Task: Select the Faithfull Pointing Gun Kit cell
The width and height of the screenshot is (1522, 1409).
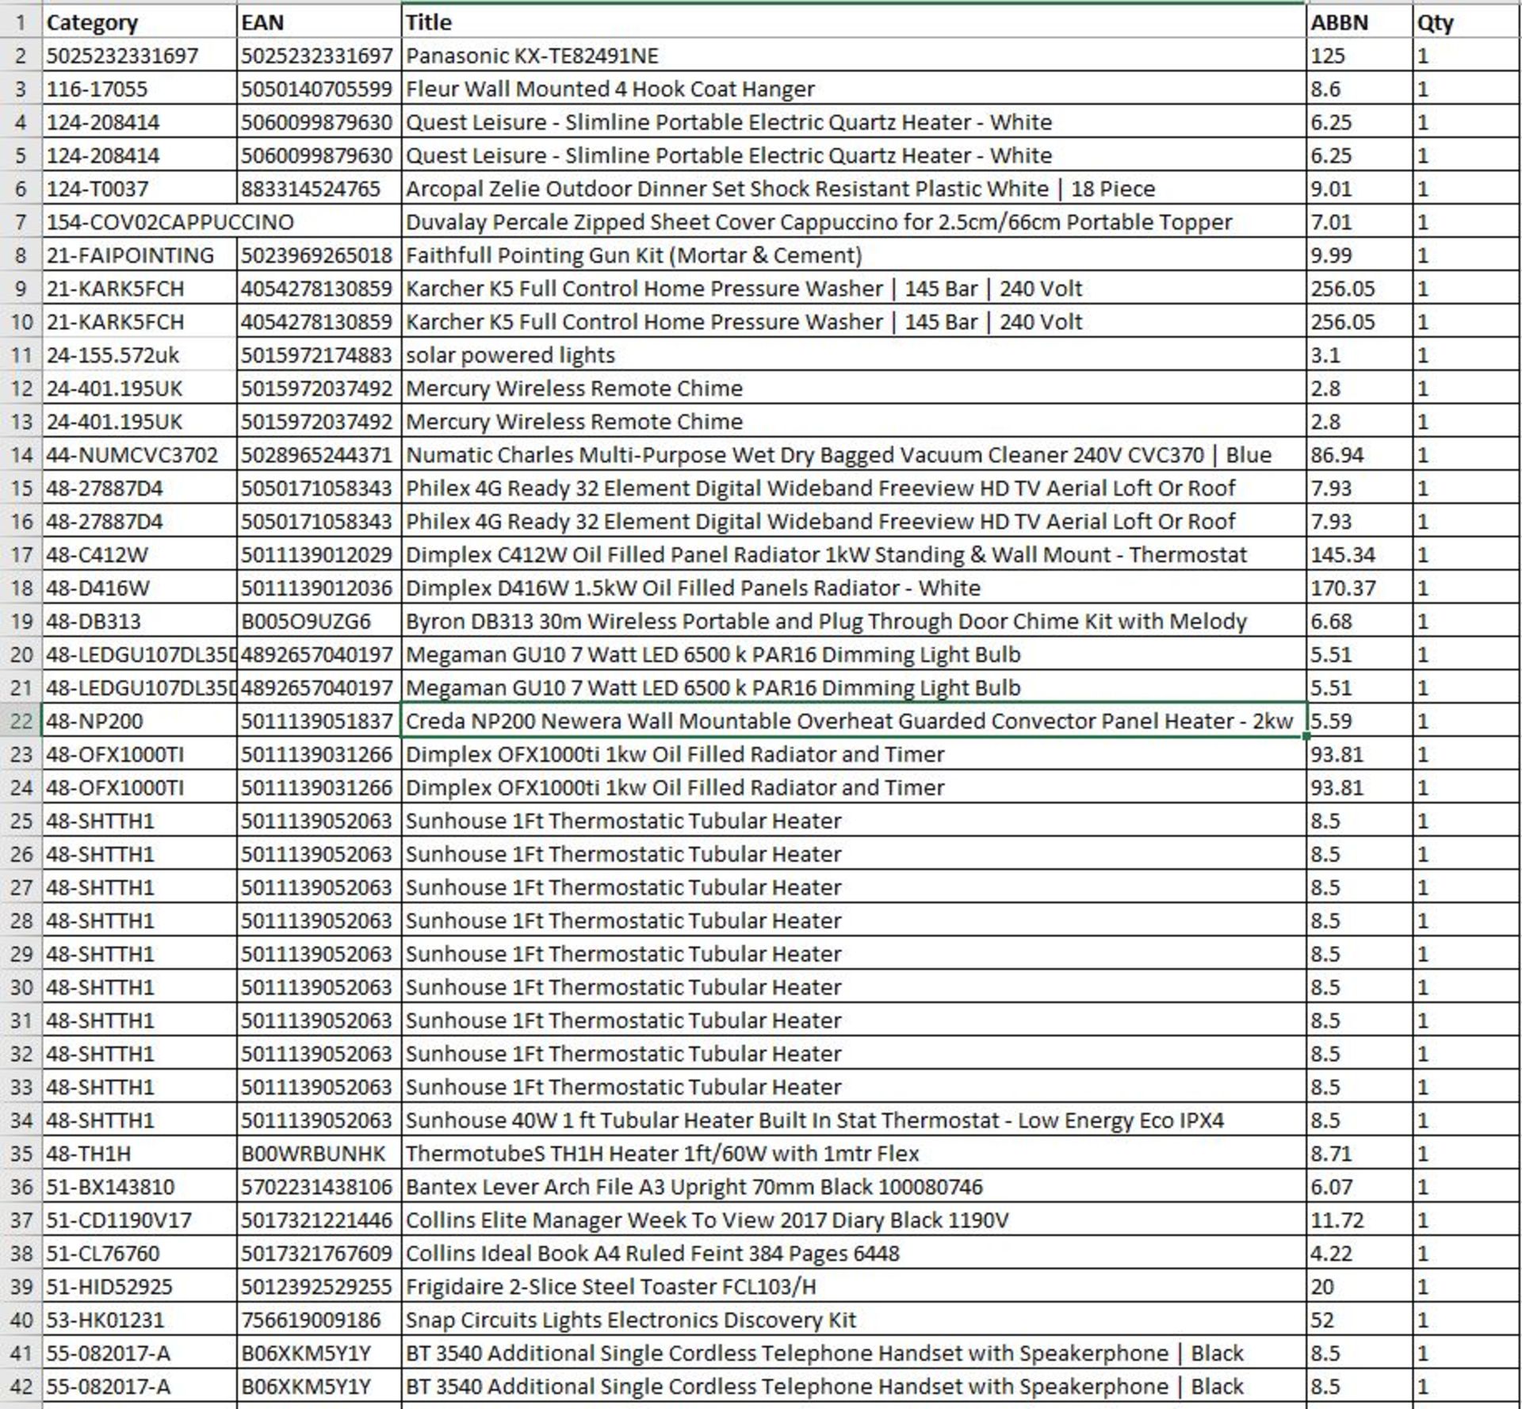Action: tap(854, 255)
